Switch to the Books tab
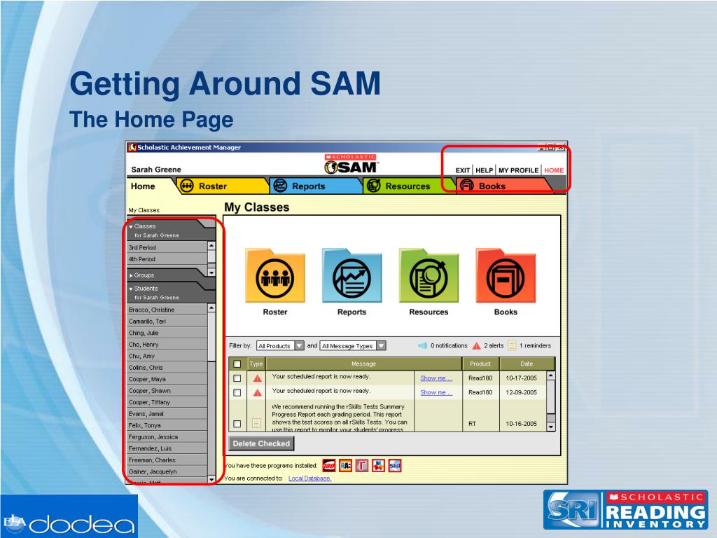 coord(503,186)
